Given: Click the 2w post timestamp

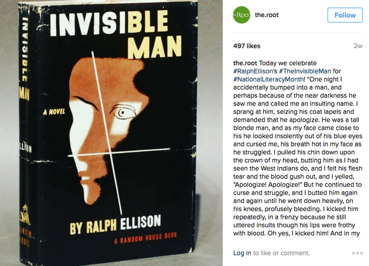Looking at the screenshot, I should (358, 46).
